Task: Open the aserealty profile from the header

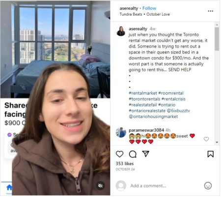Action: click(129, 8)
